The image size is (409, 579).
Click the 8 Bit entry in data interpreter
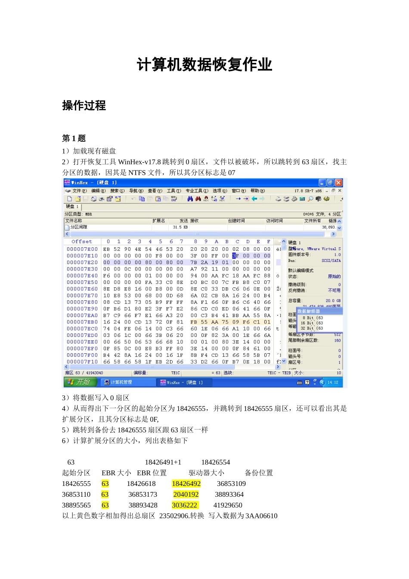[313, 318]
